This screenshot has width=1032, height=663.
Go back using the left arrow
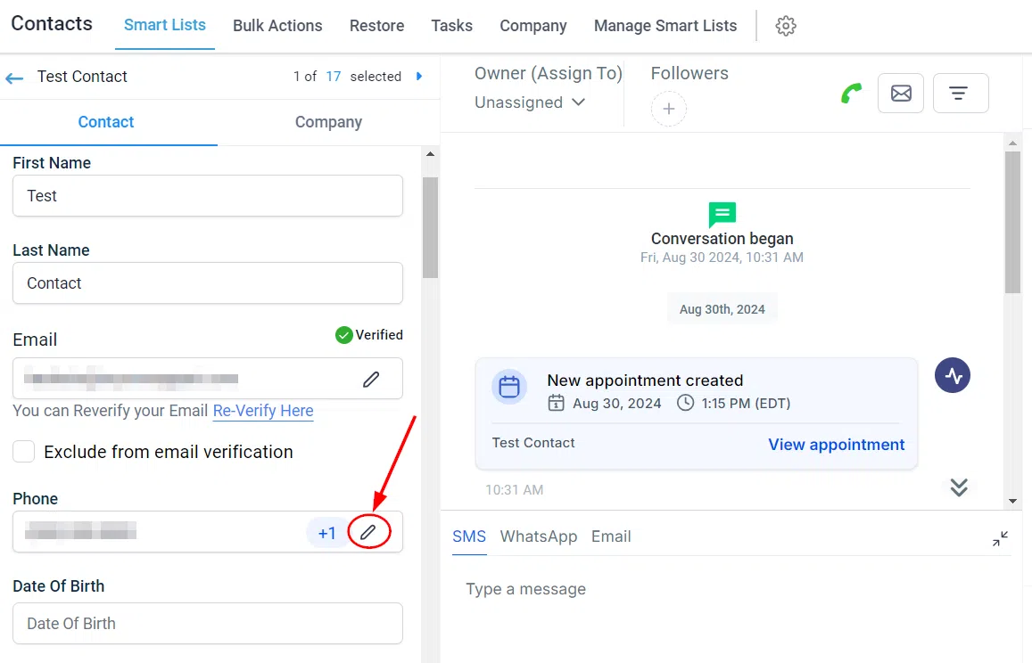point(14,78)
